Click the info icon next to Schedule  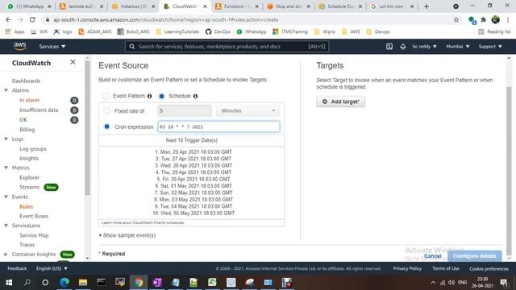coord(195,97)
